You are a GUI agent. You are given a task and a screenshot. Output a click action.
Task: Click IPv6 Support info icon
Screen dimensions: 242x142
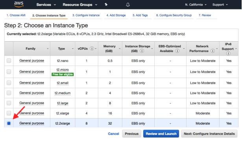[x=228, y=53]
